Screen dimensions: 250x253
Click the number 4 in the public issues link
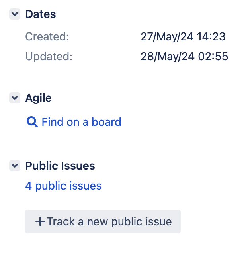tap(29, 186)
